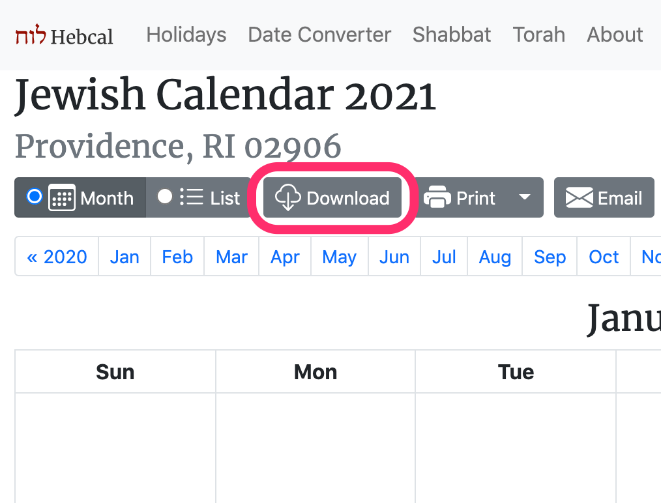Screen dimensions: 661x503
Task: Navigate back to the 2020 calendar
Action: (x=57, y=257)
